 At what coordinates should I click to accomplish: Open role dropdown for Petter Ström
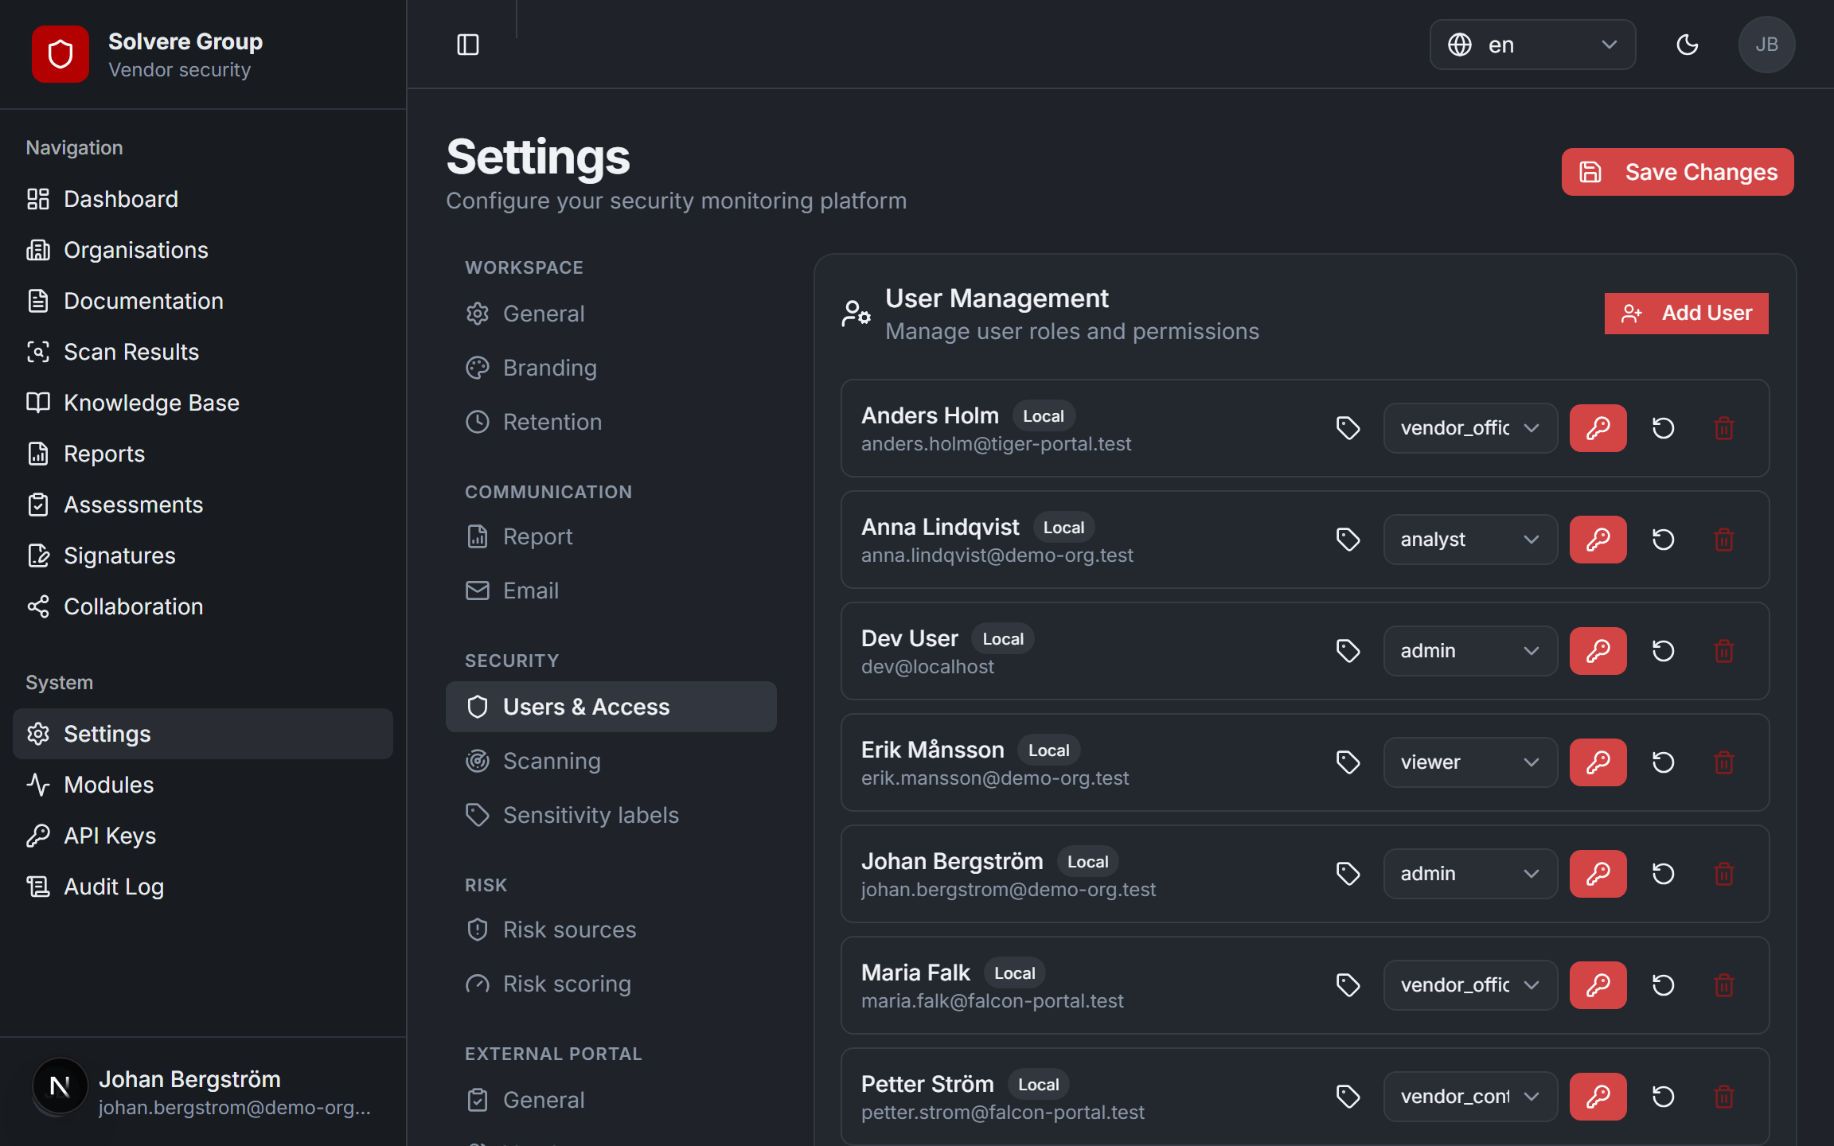(x=1470, y=1097)
